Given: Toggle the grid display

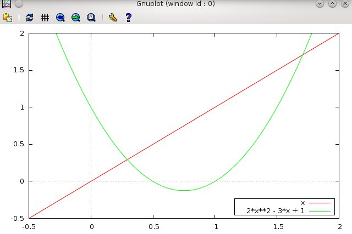Looking at the screenshot, I should coord(45,18).
